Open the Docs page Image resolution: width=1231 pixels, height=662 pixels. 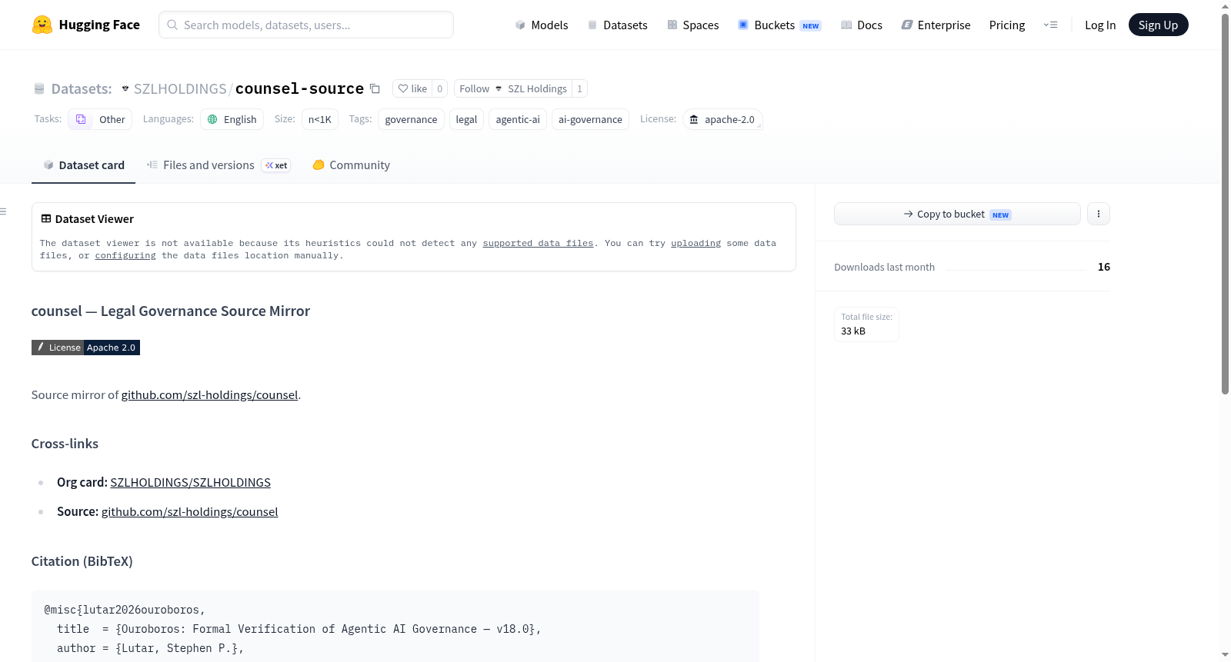pyautogui.click(x=861, y=25)
